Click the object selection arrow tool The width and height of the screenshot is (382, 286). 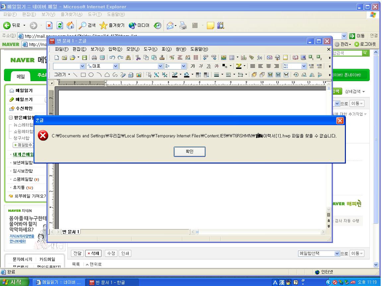pos(149,75)
